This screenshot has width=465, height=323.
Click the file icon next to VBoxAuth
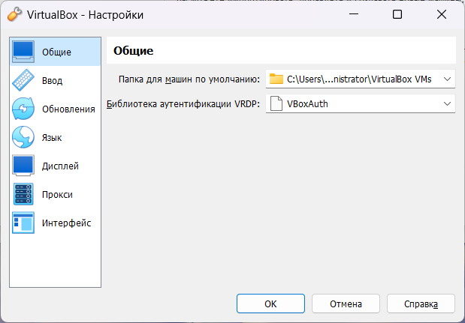(276, 104)
